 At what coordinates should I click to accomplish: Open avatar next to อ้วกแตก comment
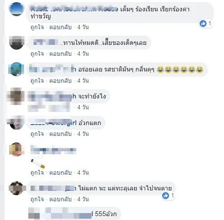click(16, 123)
